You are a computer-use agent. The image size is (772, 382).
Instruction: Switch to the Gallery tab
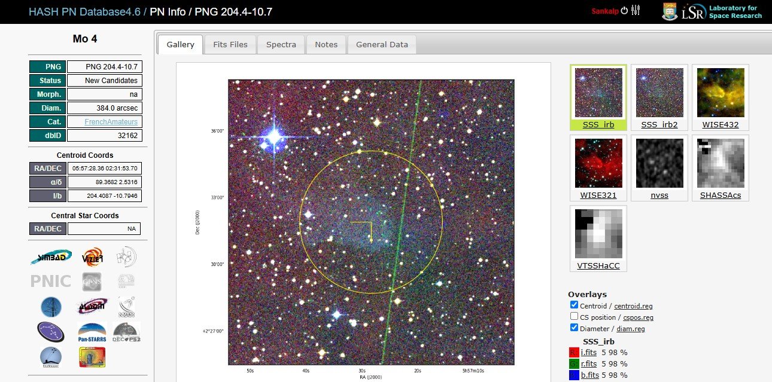181,44
